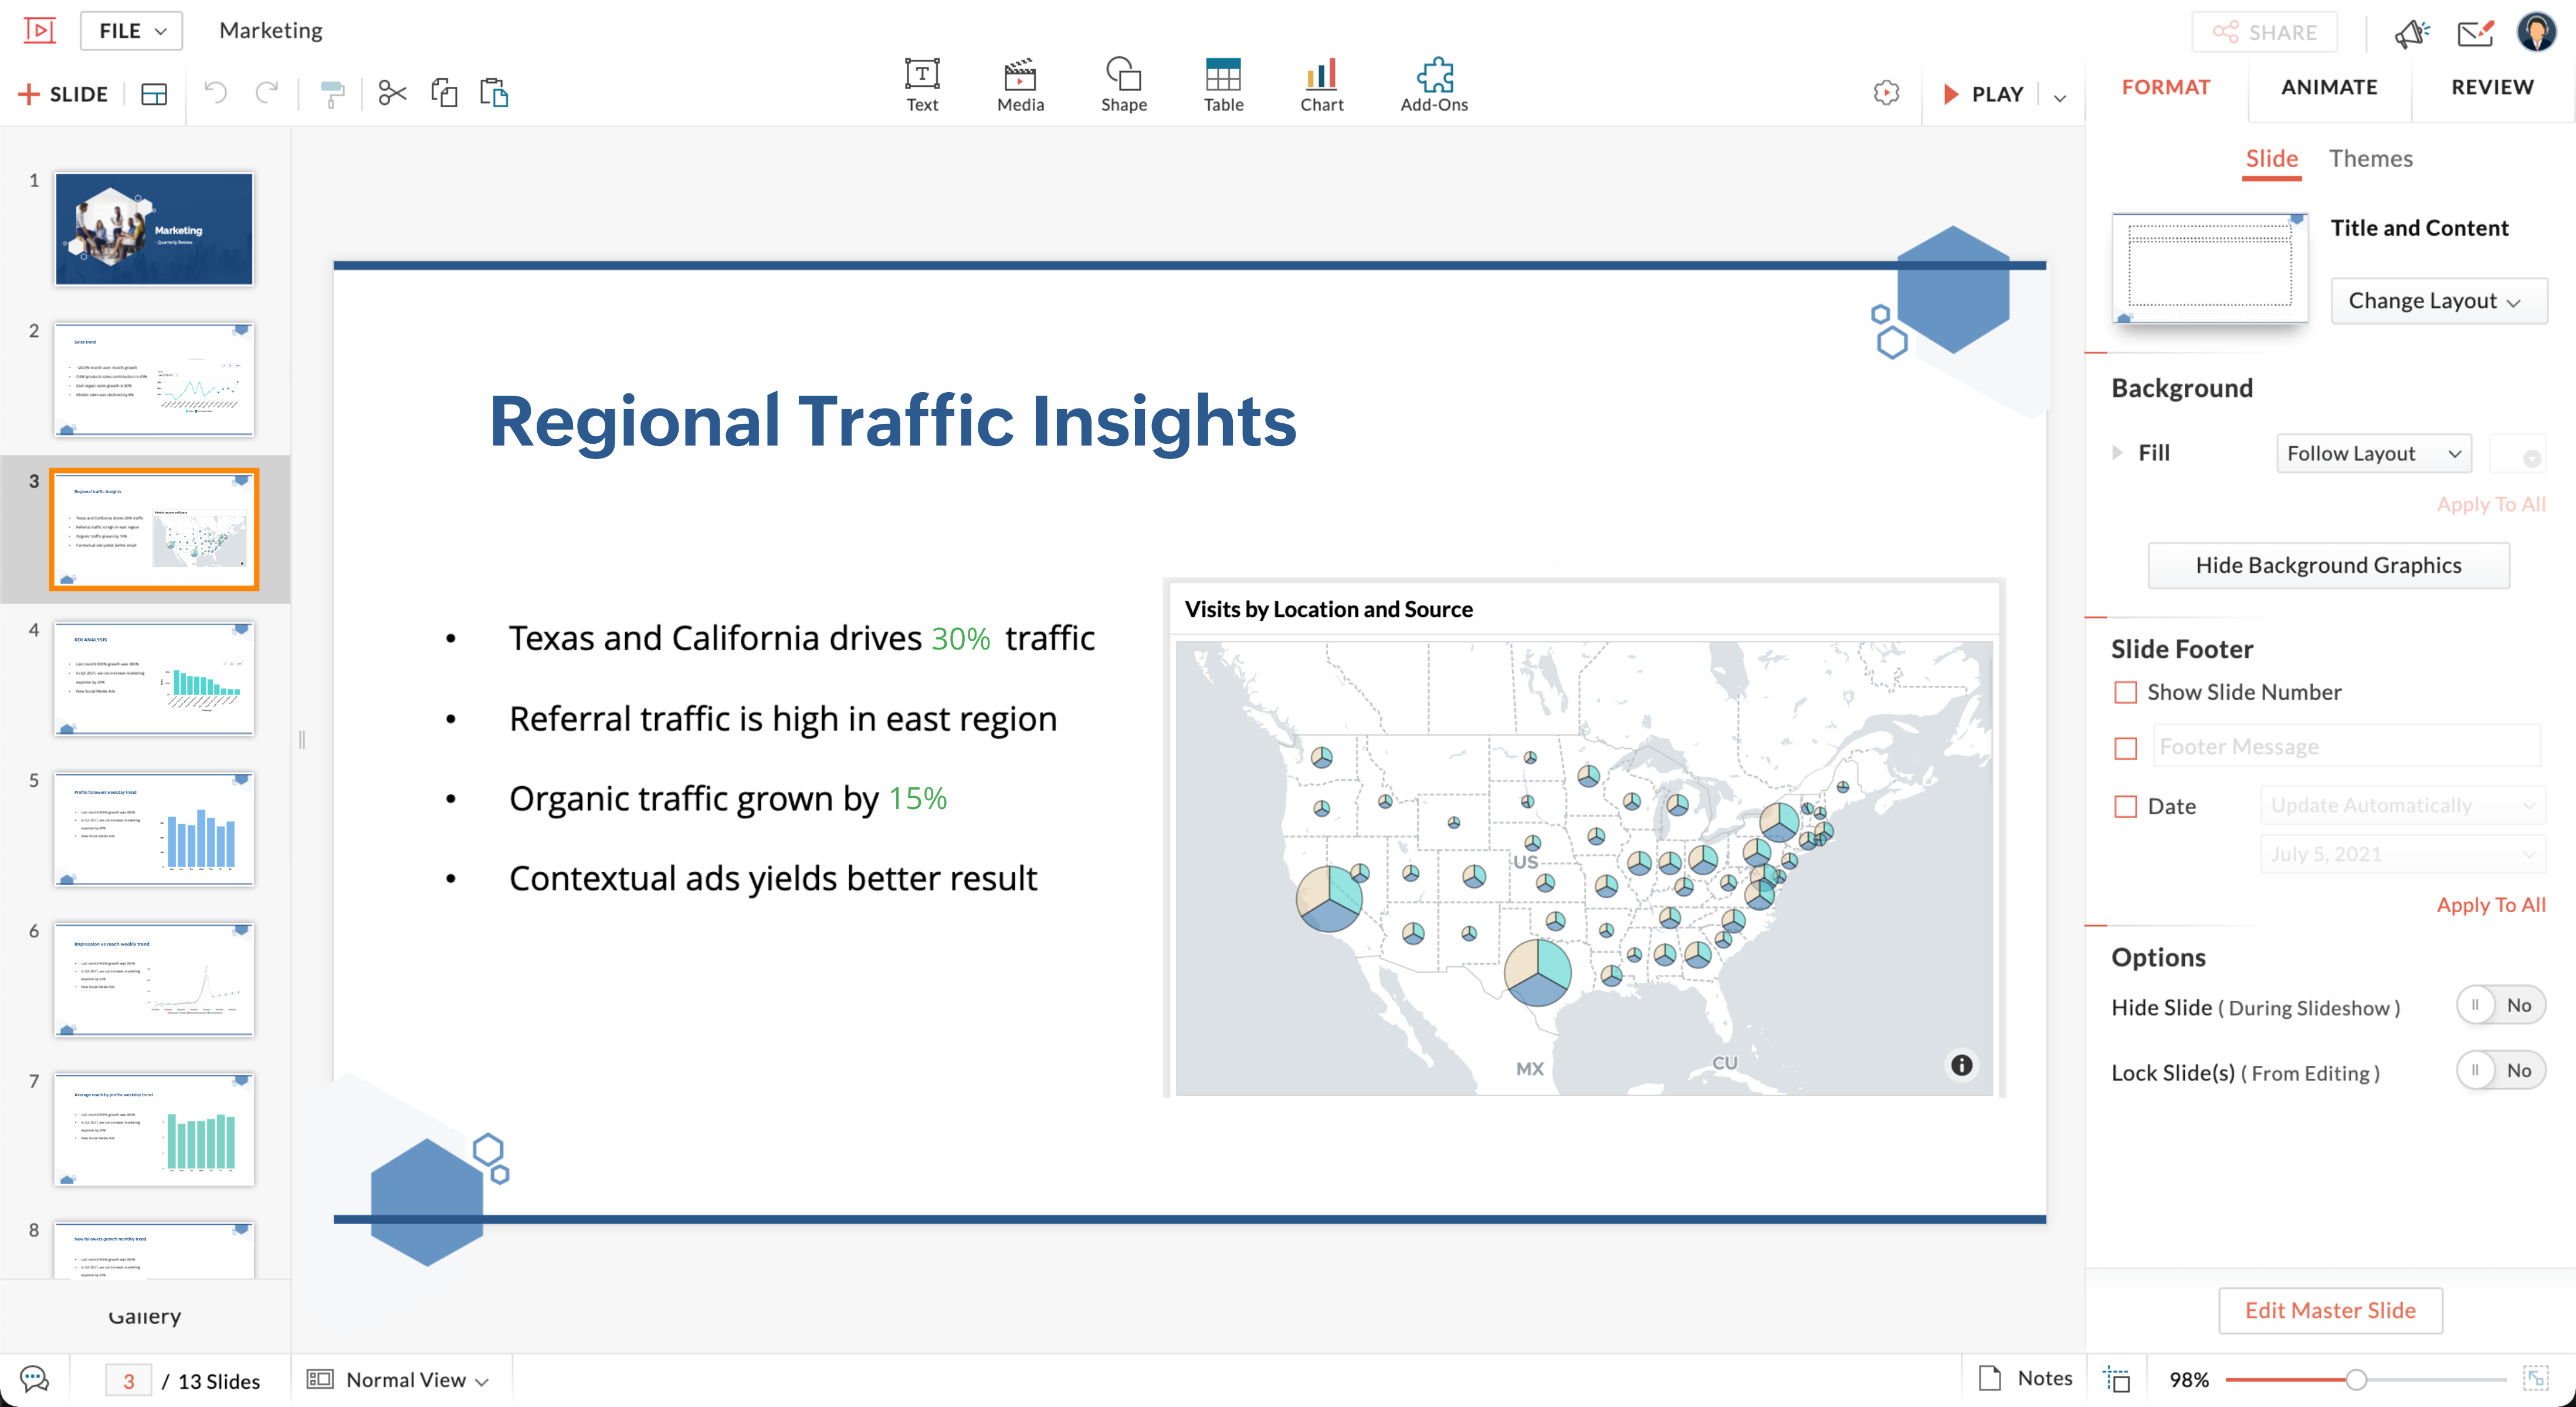Open the Change Layout dropdown
Viewport: 2576px width, 1407px height.
2437,301
